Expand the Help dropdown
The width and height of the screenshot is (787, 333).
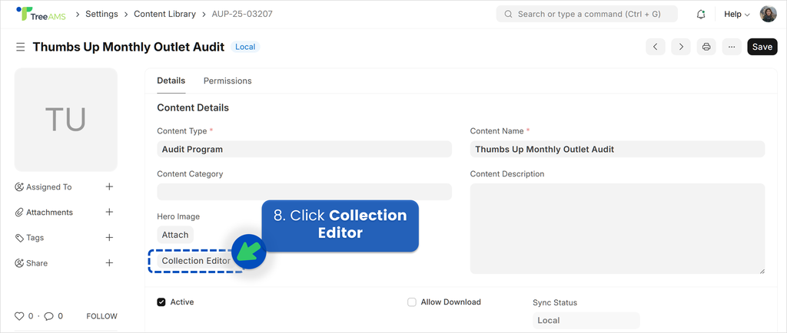coord(737,14)
